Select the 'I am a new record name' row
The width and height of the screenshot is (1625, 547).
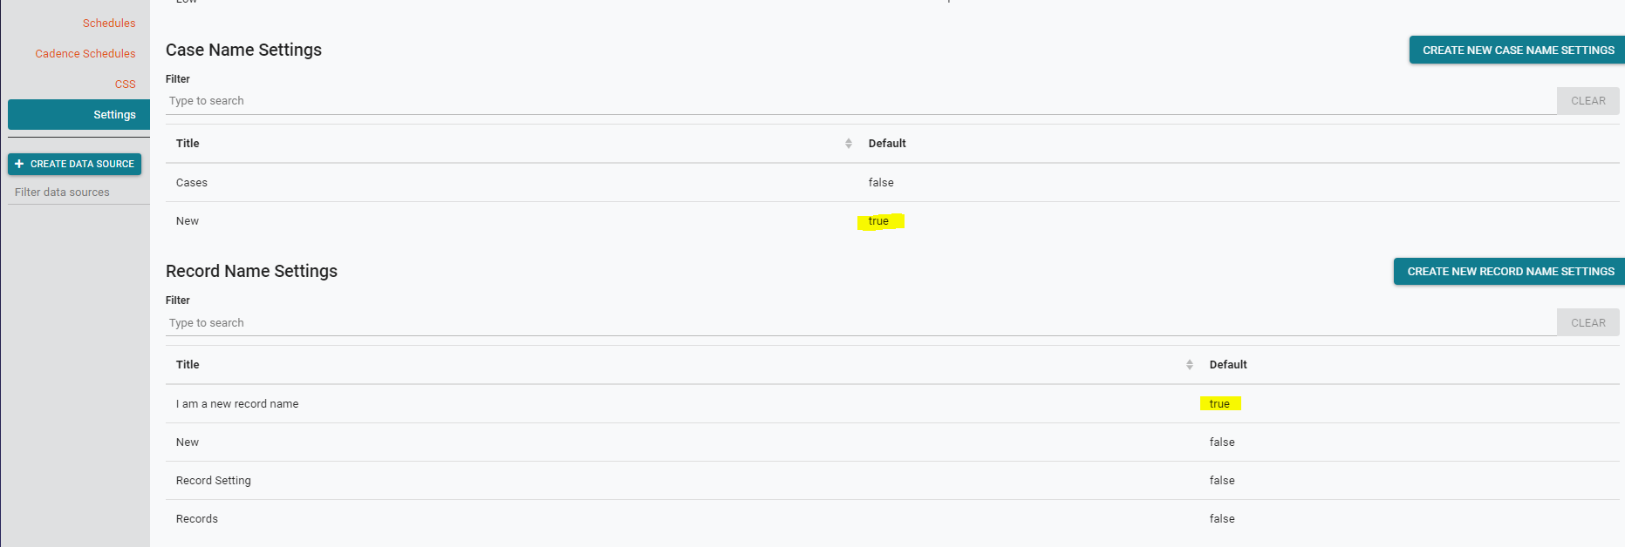237,404
